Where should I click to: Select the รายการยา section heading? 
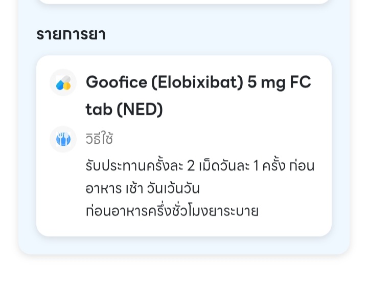pos(71,35)
